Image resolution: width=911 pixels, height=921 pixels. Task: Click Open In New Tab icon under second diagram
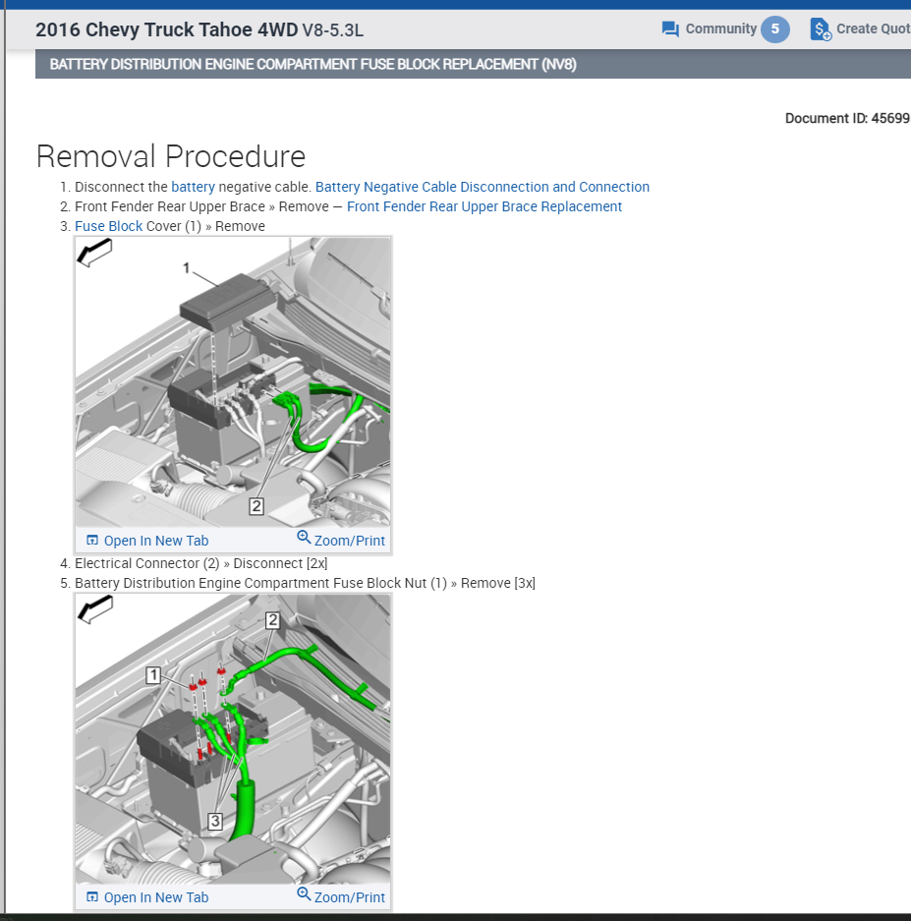tap(92, 897)
